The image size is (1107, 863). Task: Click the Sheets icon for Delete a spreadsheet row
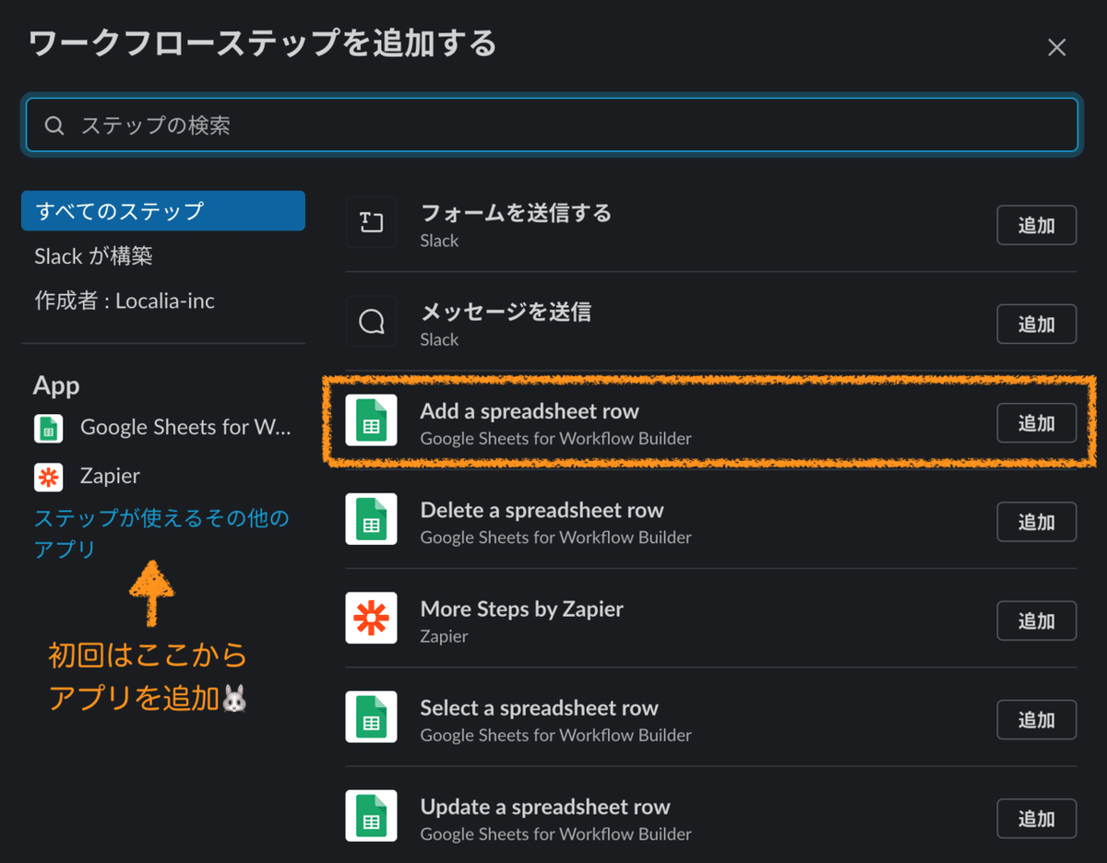[x=371, y=519]
